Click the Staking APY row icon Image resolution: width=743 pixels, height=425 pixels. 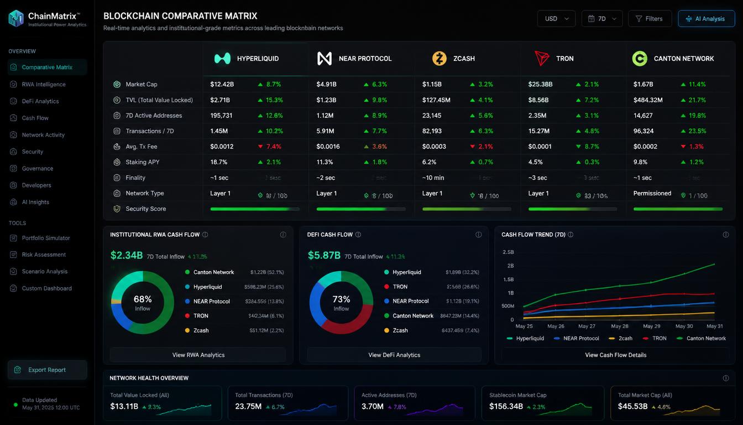tap(117, 162)
